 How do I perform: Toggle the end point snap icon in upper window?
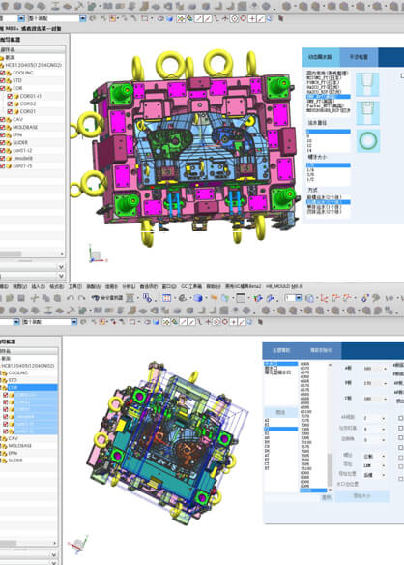tap(199, 18)
